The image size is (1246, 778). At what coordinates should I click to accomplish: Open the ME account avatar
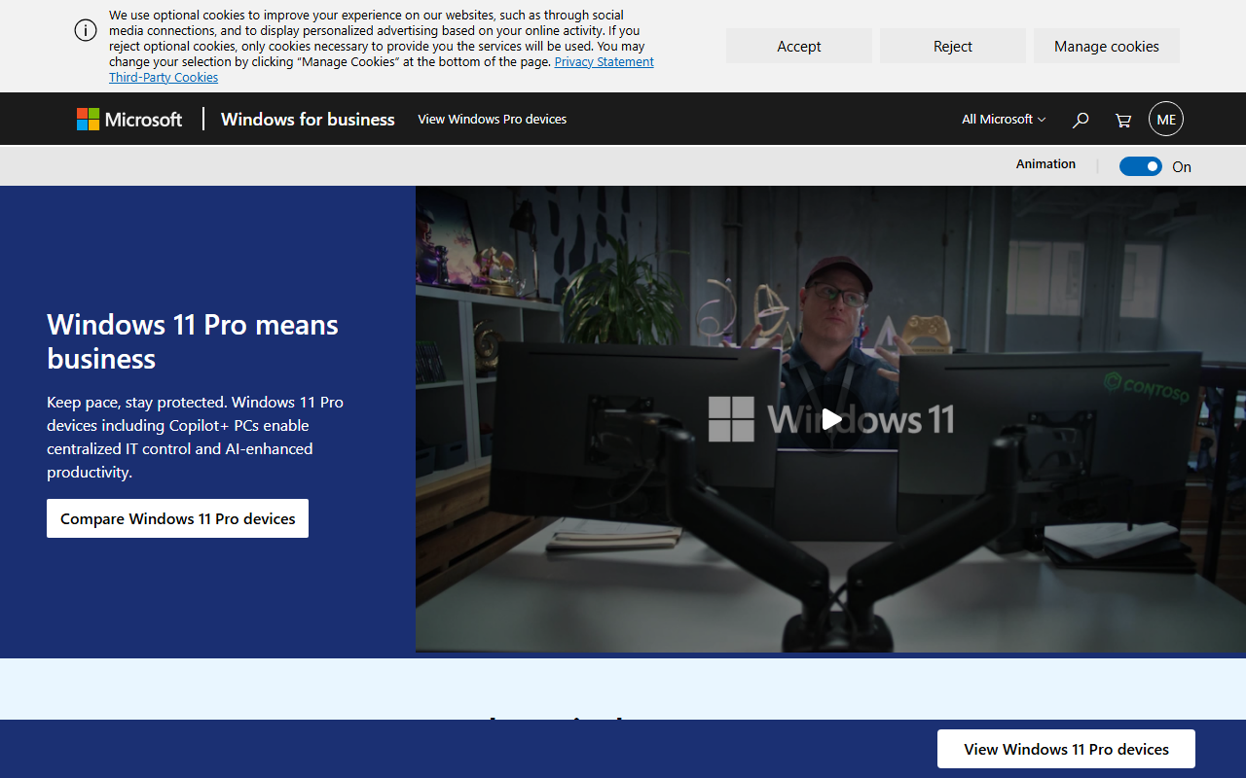pyautogui.click(x=1166, y=119)
